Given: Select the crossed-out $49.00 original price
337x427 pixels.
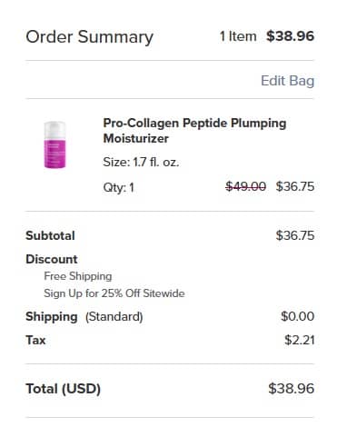Looking at the screenshot, I should pyautogui.click(x=246, y=186).
